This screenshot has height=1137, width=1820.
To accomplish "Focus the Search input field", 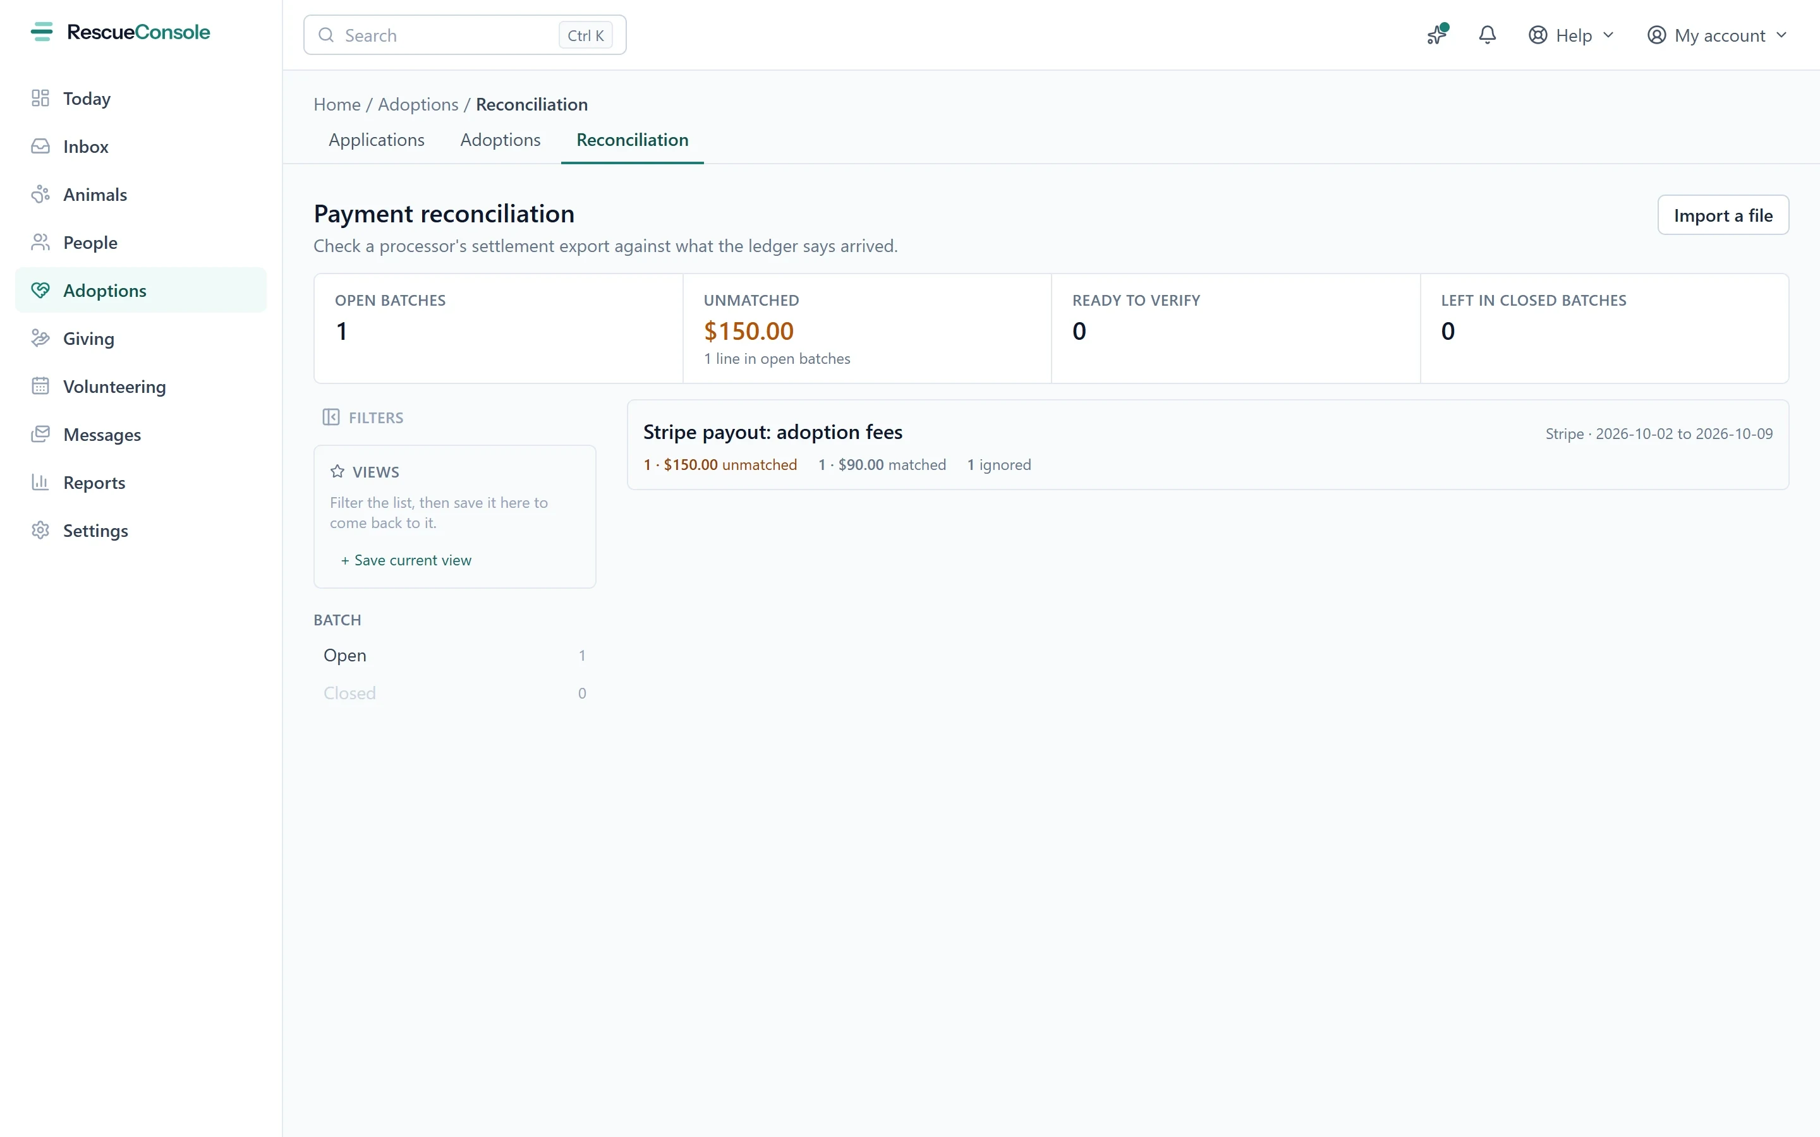I will (464, 35).
